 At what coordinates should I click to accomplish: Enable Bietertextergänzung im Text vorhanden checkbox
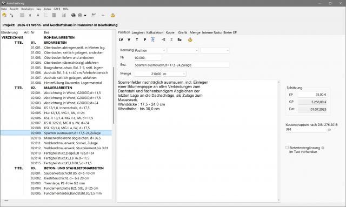pyautogui.click(x=287, y=148)
